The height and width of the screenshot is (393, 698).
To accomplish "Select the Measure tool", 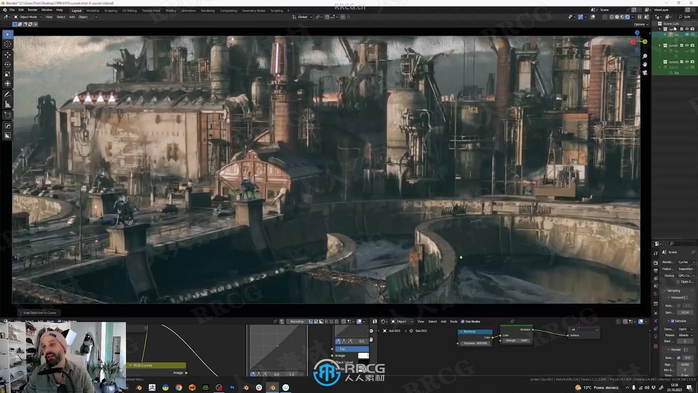I will (7, 104).
